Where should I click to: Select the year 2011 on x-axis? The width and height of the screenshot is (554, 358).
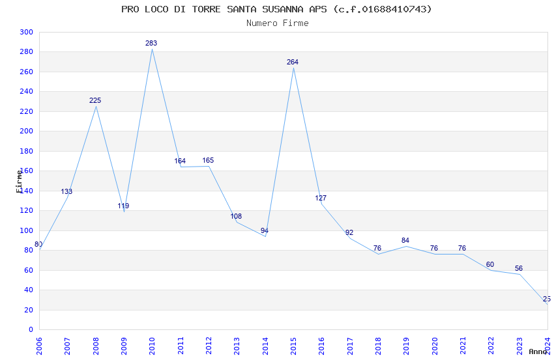click(x=180, y=346)
